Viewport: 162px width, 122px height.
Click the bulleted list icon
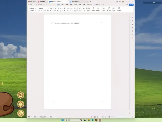pos(68,8)
